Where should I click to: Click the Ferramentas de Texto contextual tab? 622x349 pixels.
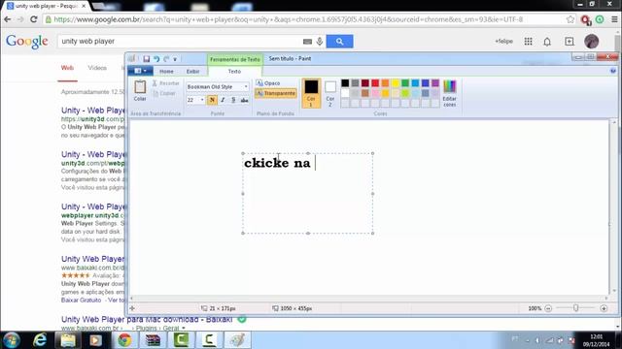click(x=235, y=59)
